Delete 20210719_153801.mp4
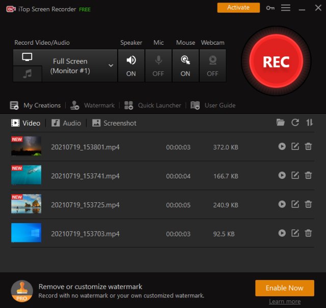The height and width of the screenshot is (308, 326). click(308, 146)
